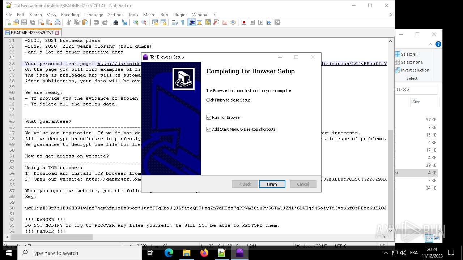Click Finish in Tor Browser Setup

coord(272,184)
